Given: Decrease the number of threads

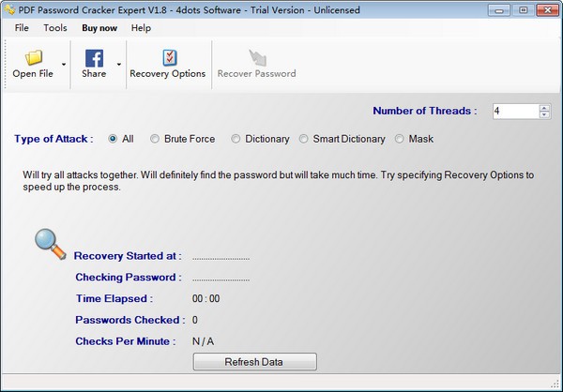Looking at the screenshot, I should pyautogui.click(x=544, y=114).
